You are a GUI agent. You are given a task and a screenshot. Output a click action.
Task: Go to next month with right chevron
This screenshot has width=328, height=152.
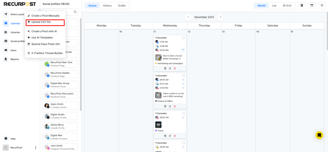tap(220, 17)
